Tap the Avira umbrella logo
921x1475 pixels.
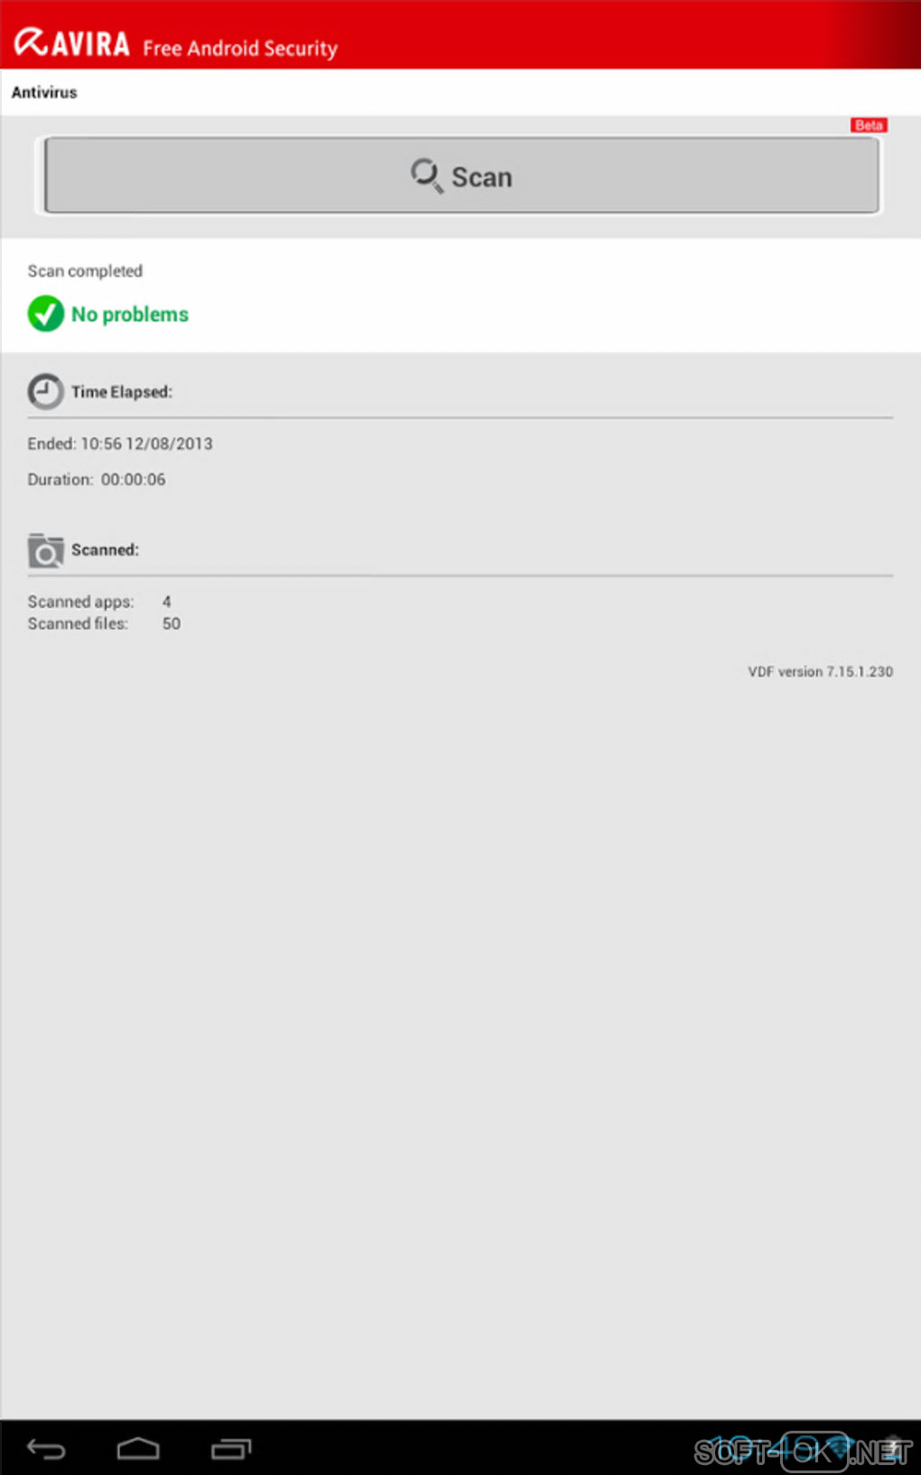tap(32, 42)
